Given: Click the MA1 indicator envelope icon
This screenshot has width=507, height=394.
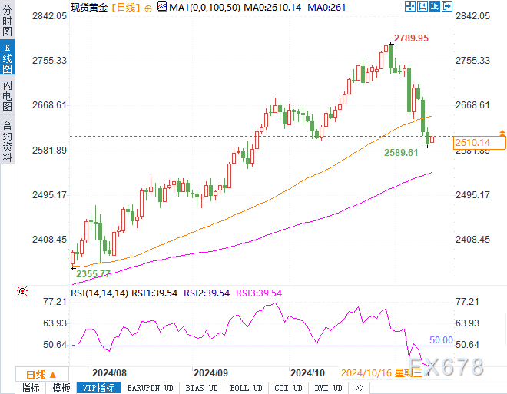Looking at the screenshot, I should pyautogui.click(x=161, y=6).
